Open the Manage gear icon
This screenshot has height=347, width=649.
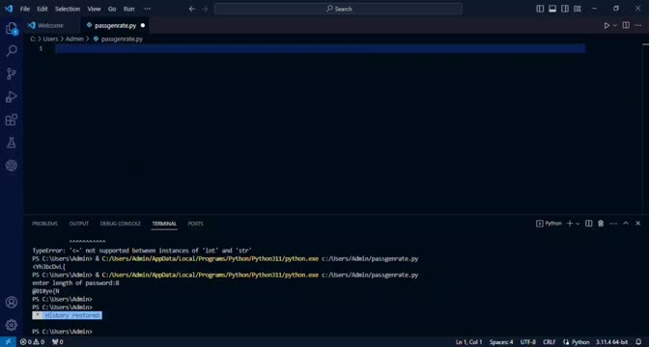(12, 325)
